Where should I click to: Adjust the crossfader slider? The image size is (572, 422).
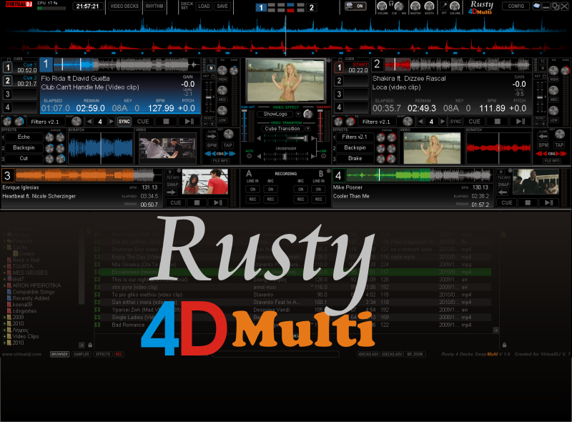pos(285,156)
